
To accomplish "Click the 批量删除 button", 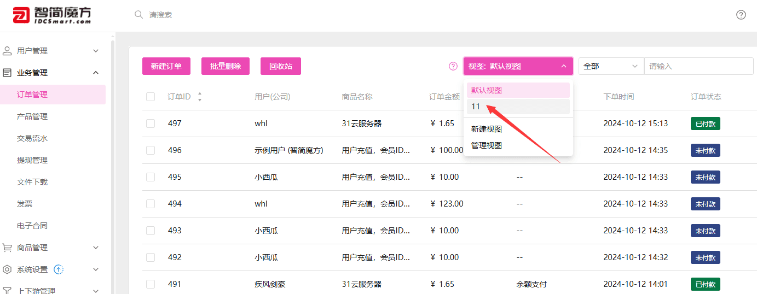I will 226,66.
